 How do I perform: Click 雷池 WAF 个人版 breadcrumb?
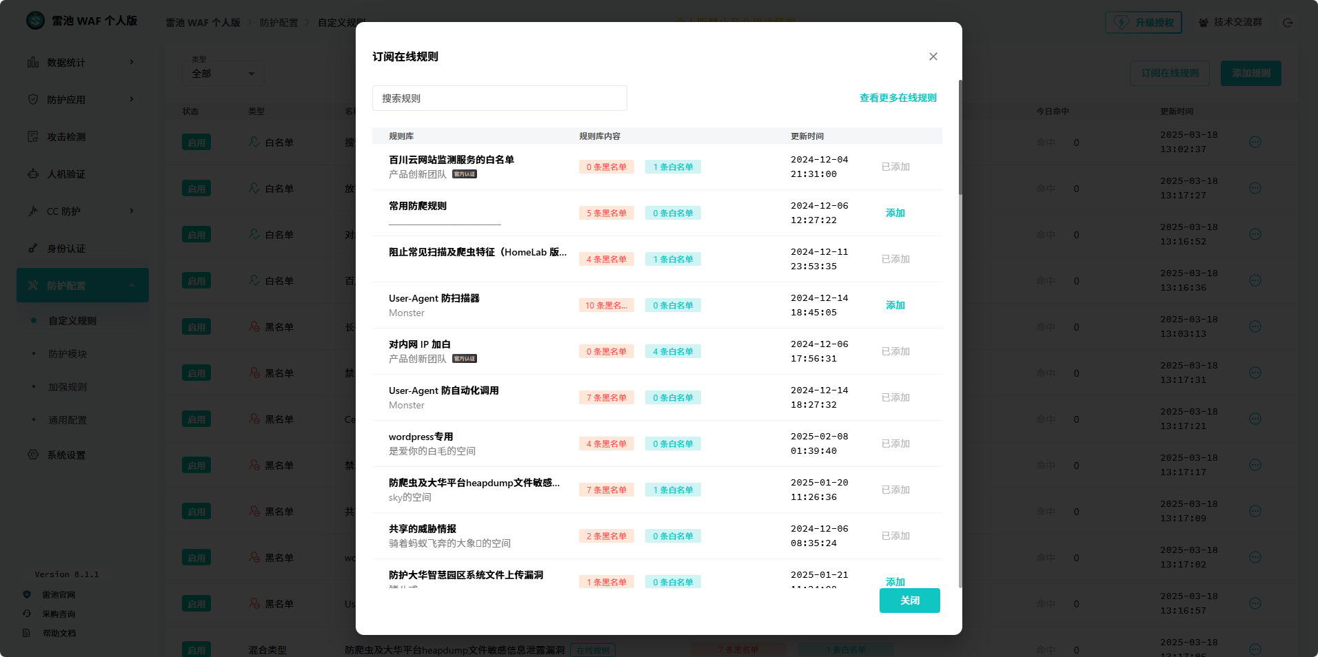(x=203, y=23)
